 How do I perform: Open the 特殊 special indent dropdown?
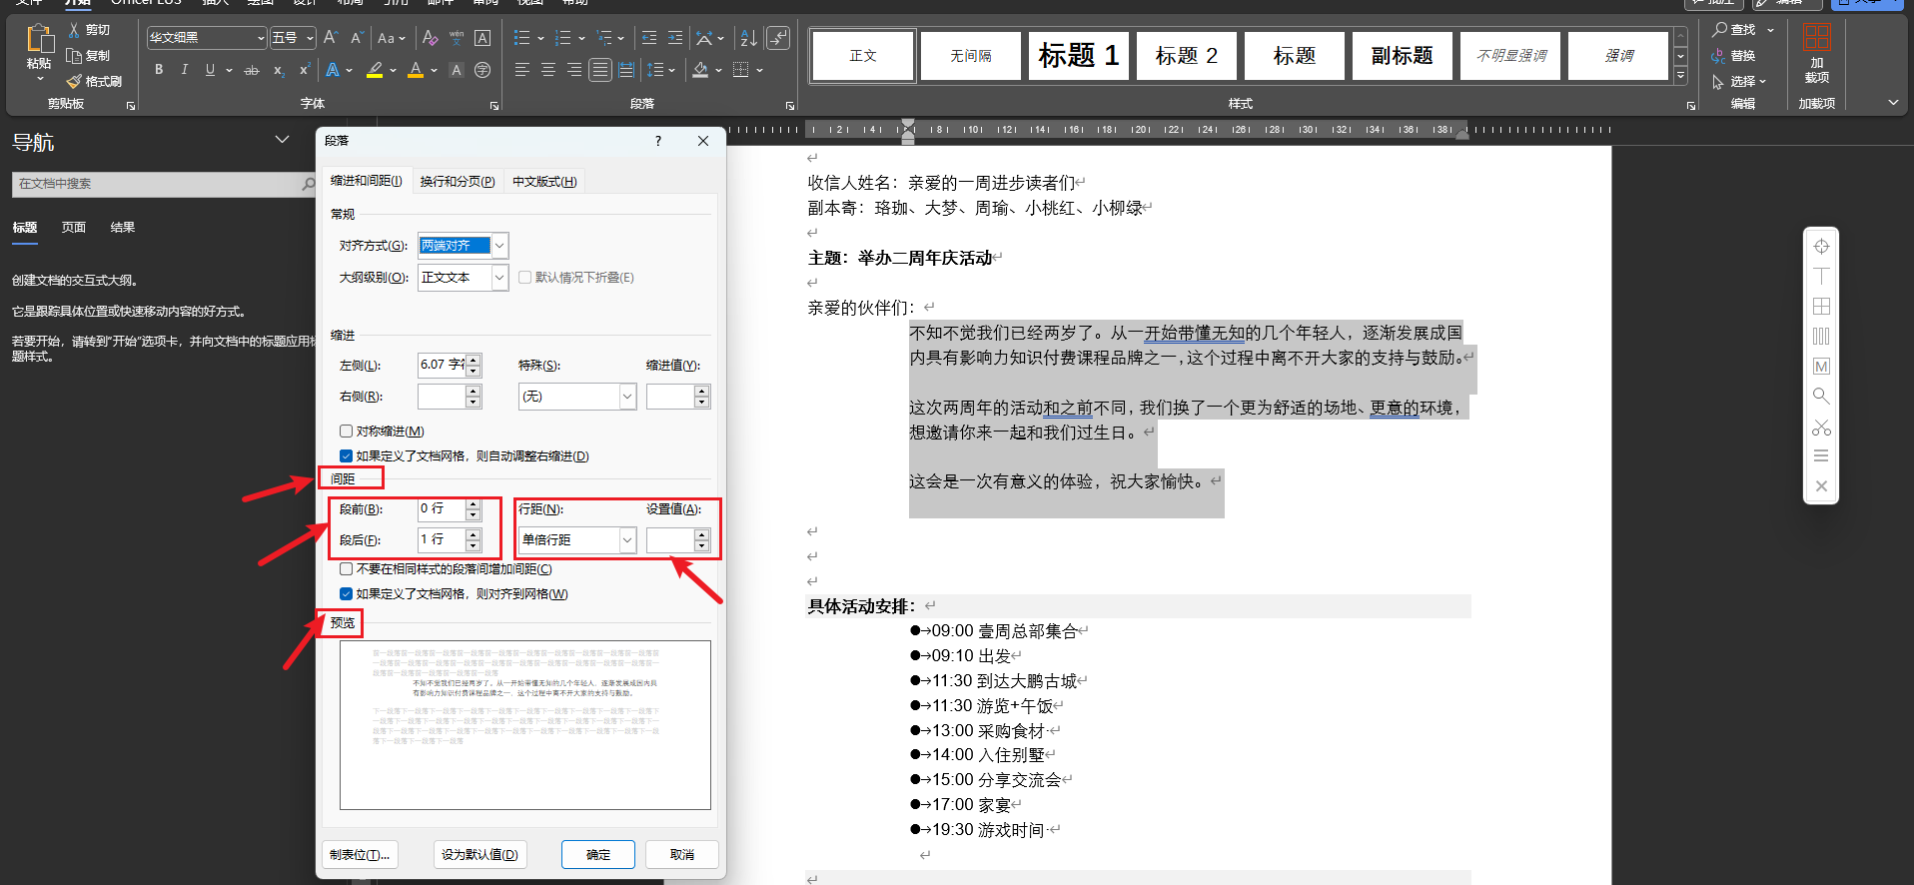pyautogui.click(x=627, y=397)
